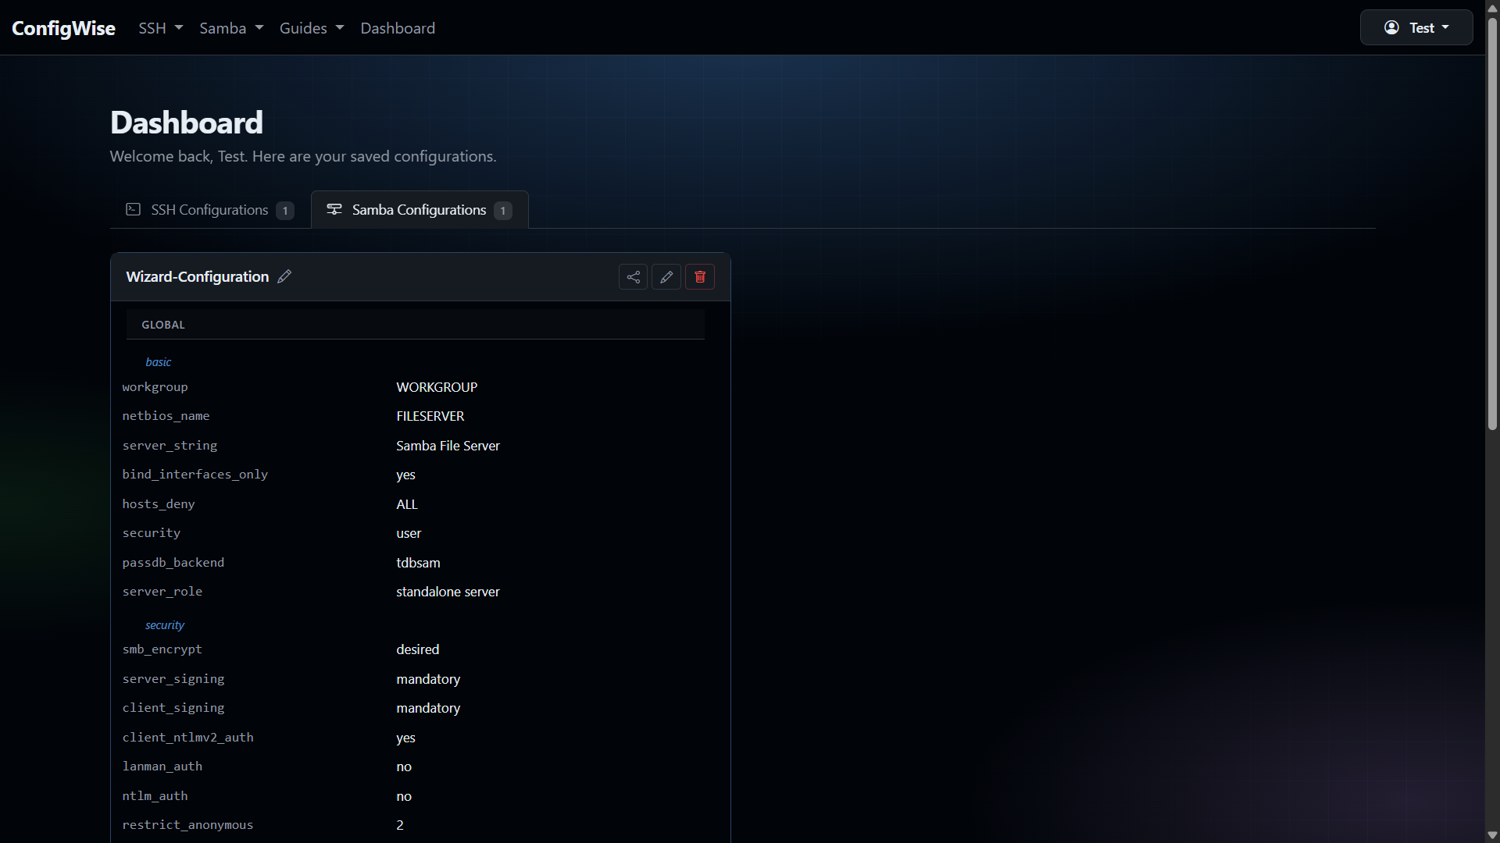Click the scrollbar up arrow

(x=1492, y=8)
